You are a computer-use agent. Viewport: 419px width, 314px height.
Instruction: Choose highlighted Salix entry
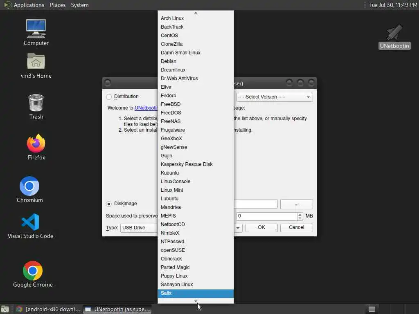(x=196, y=294)
